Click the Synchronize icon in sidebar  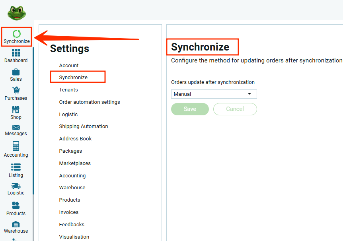coord(16,34)
